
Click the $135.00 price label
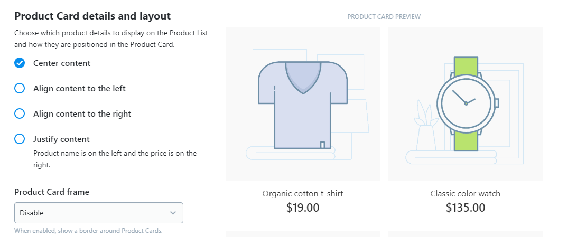click(x=466, y=207)
